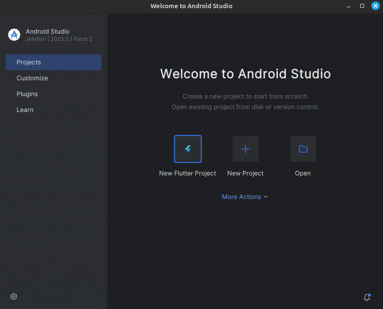
Task: Open the Plugins tab
Action: 53,94
